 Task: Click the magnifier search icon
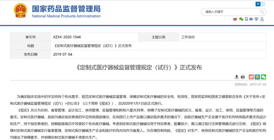click(262, 12)
